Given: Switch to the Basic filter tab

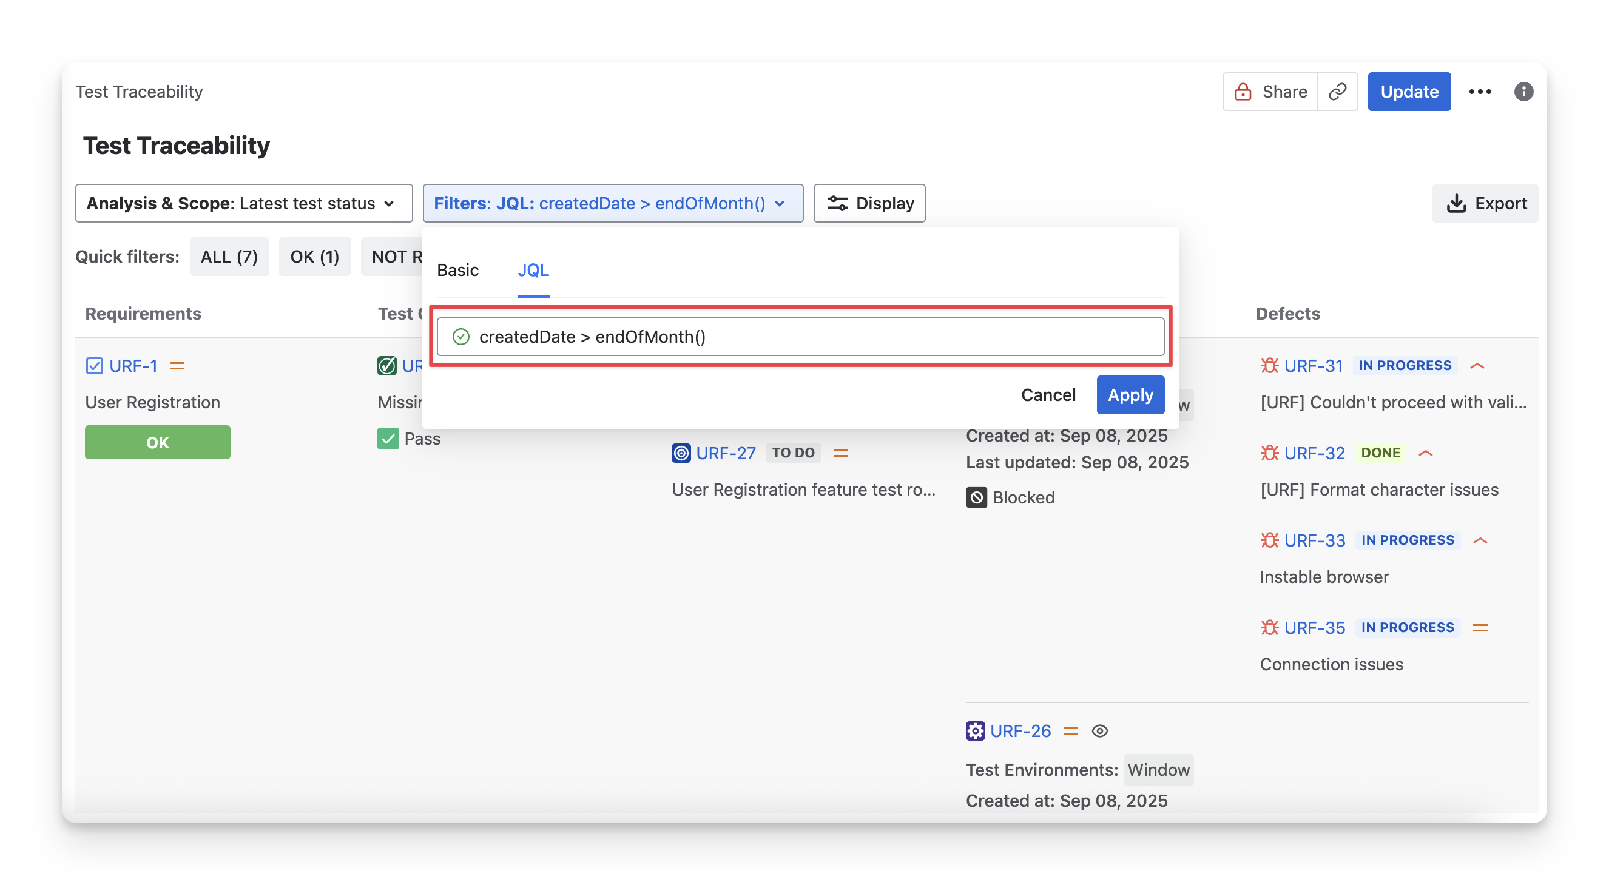Looking at the screenshot, I should point(457,270).
